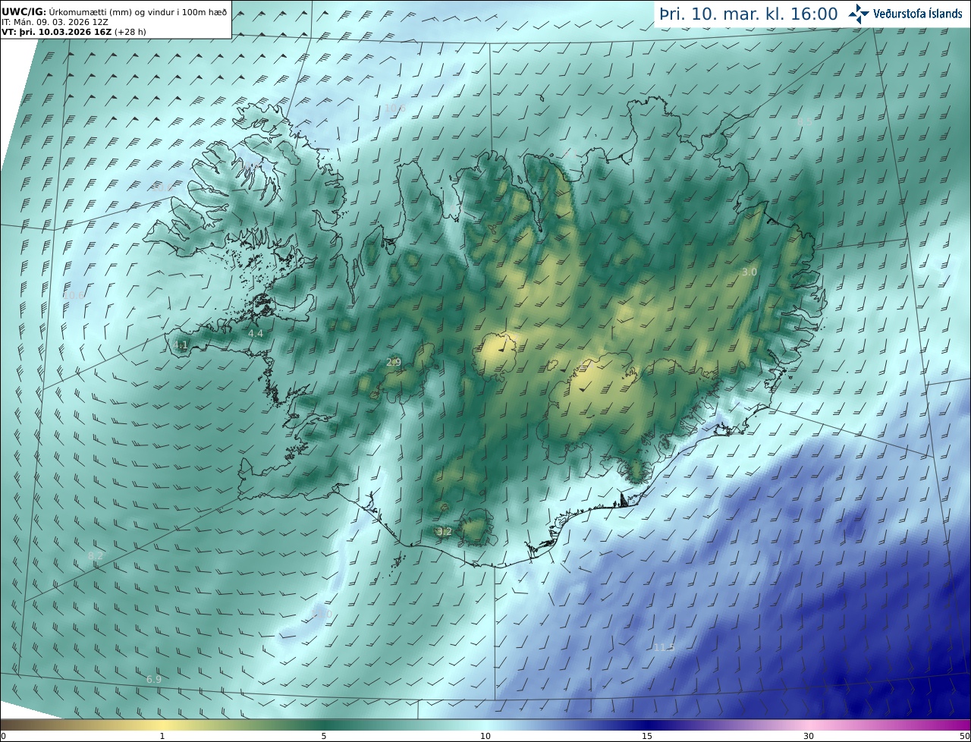Click the 3.0 value in east Iceland
The height and width of the screenshot is (742, 971).
[749, 272]
